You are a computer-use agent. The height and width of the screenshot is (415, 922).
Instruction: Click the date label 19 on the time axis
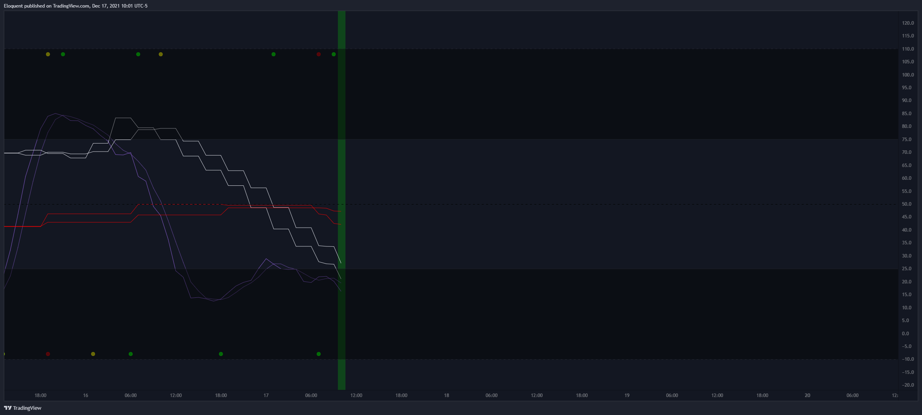point(627,395)
